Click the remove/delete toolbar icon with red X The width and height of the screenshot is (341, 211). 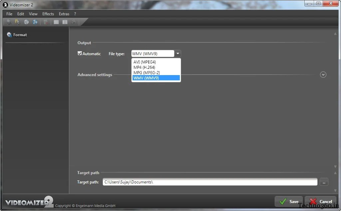46,22
